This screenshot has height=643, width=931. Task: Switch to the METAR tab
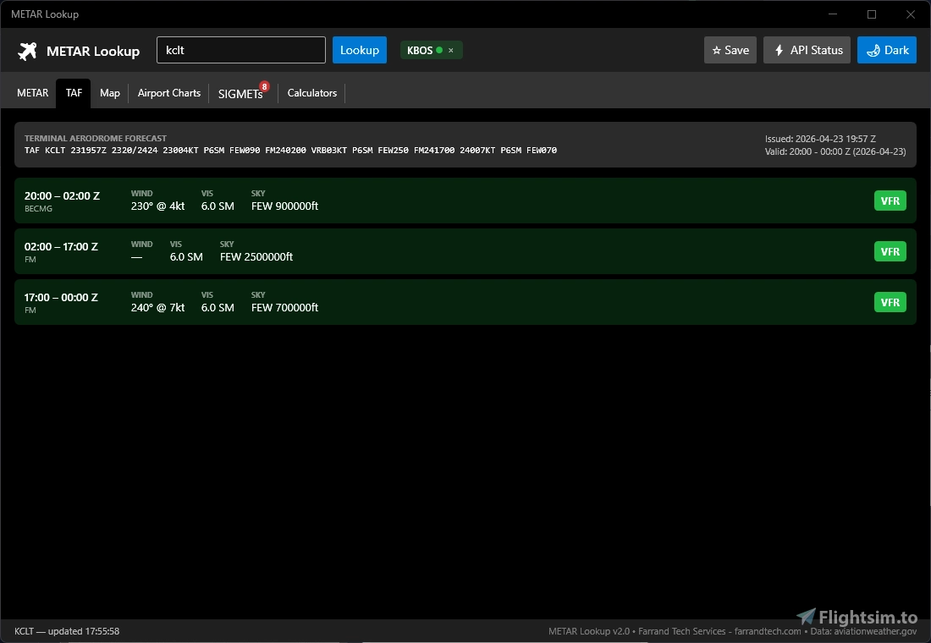tap(33, 93)
